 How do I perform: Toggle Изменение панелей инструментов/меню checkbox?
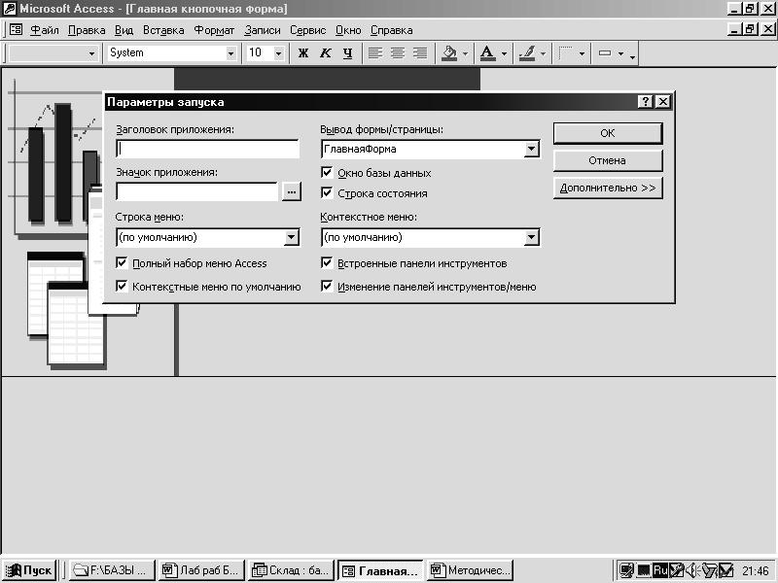(327, 286)
